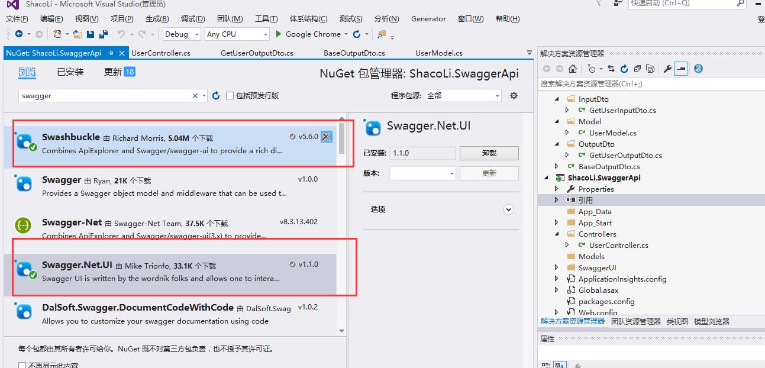Uninstall Swashbuckle using the red X

326,137
